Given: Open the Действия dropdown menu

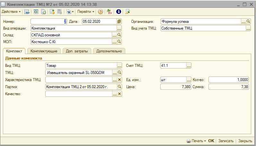Looking at the screenshot, I should click(11, 12).
